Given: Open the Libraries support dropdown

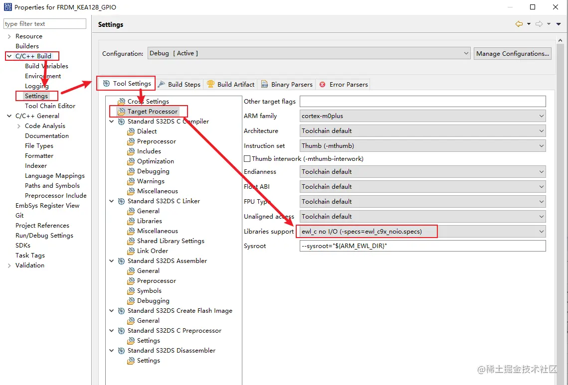Looking at the screenshot, I should (x=422, y=232).
